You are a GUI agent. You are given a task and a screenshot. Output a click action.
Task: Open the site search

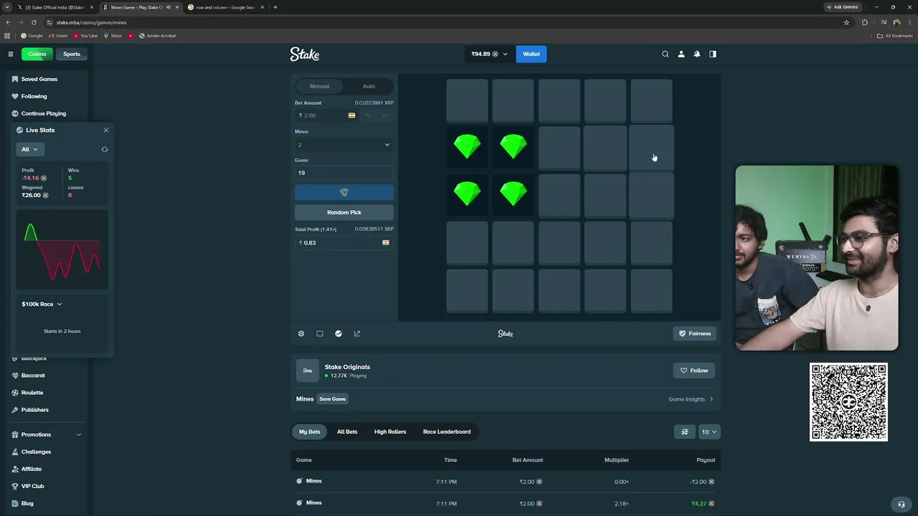tap(666, 54)
